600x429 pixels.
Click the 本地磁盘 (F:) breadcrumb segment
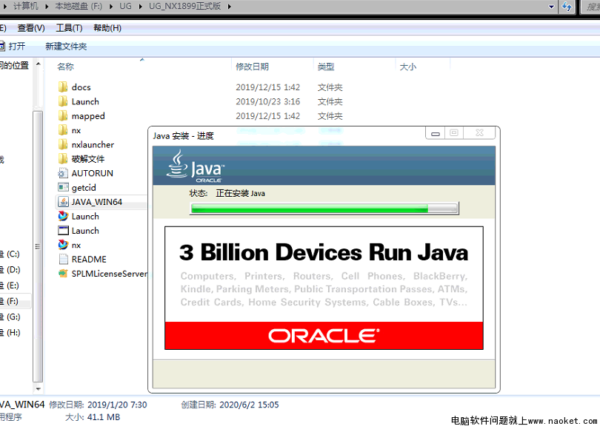[79, 7]
